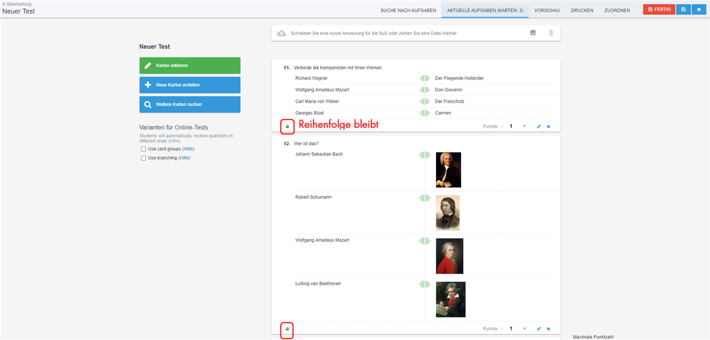Toggle lock icon under question 02

[287, 329]
